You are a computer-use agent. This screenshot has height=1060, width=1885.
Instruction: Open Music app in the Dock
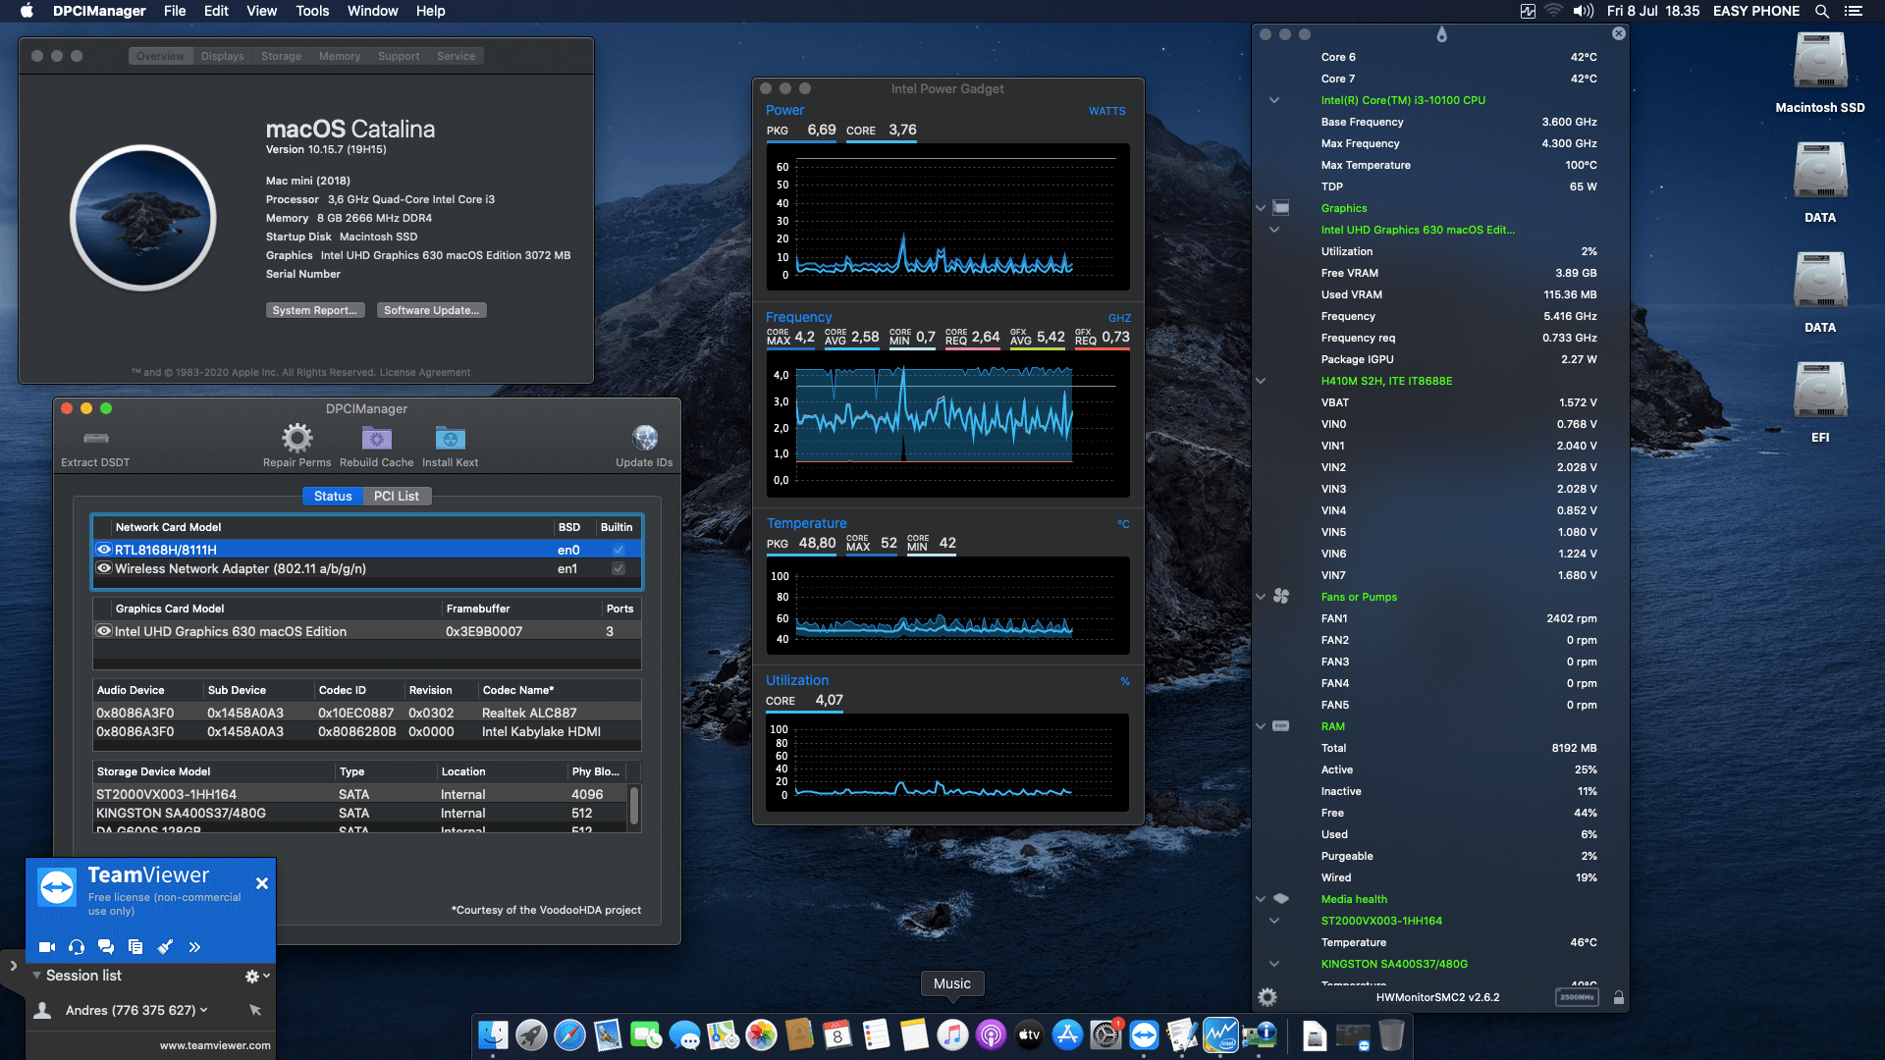pos(951,1035)
